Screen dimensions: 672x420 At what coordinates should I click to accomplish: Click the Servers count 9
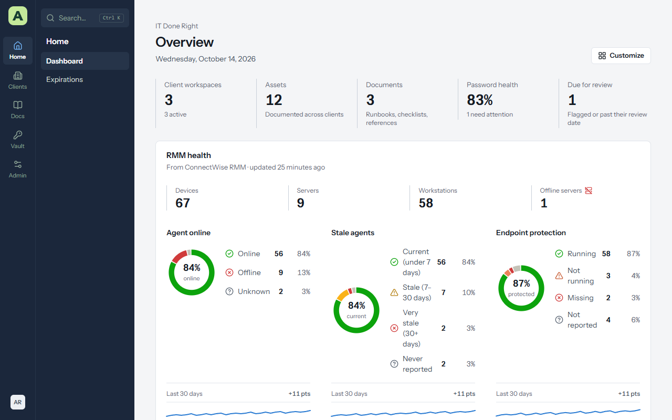coord(300,203)
